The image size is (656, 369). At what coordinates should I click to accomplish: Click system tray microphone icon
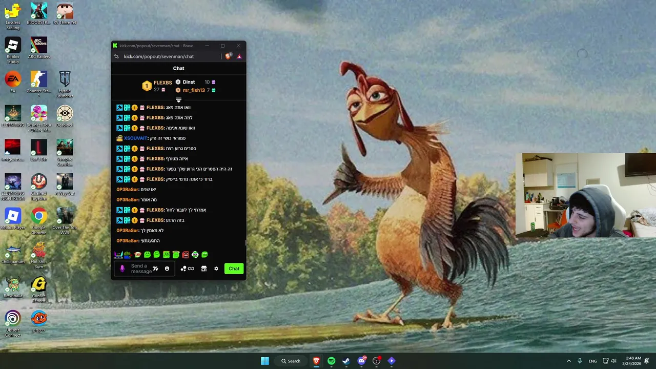(x=580, y=361)
